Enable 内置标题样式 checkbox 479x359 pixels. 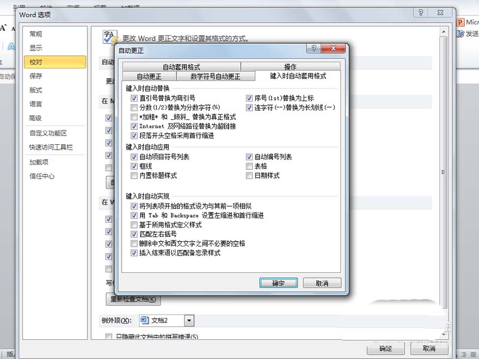(134, 175)
